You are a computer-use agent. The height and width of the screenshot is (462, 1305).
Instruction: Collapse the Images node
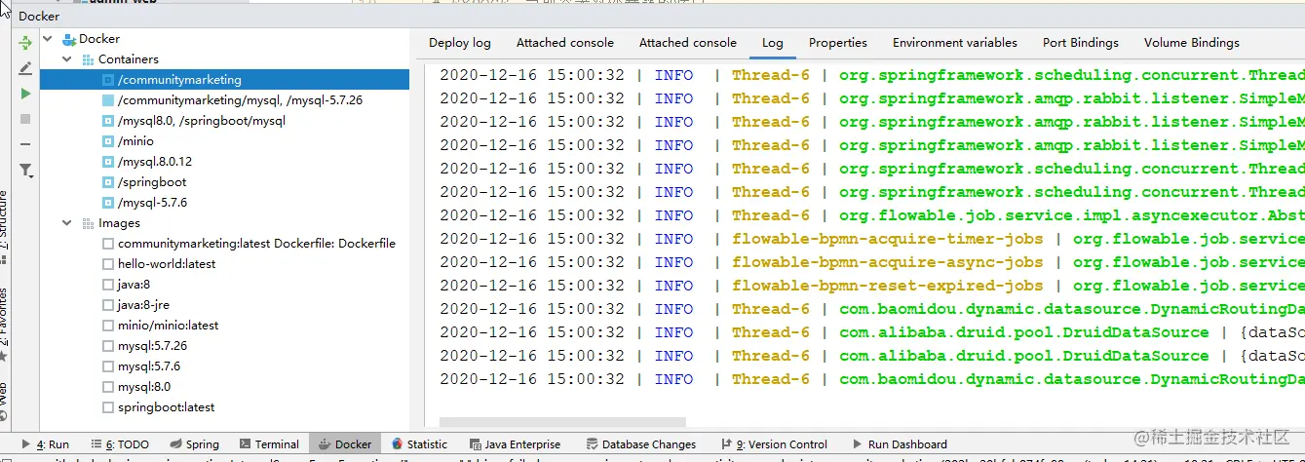click(x=67, y=223)
